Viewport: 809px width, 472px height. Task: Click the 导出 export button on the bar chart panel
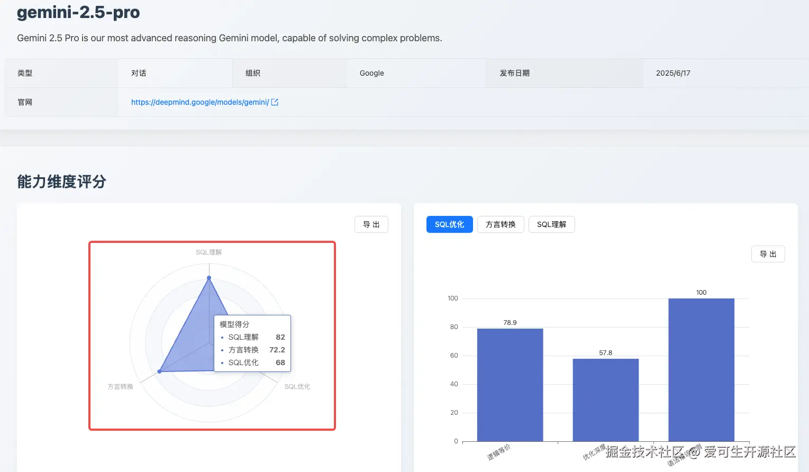click(x=768, y=254)
